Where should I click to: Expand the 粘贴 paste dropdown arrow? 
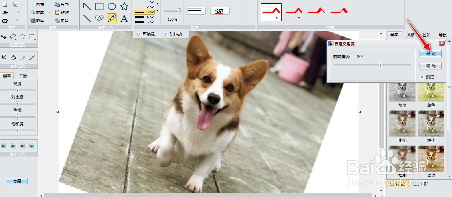pyautogui.click(x=74, y=12)
